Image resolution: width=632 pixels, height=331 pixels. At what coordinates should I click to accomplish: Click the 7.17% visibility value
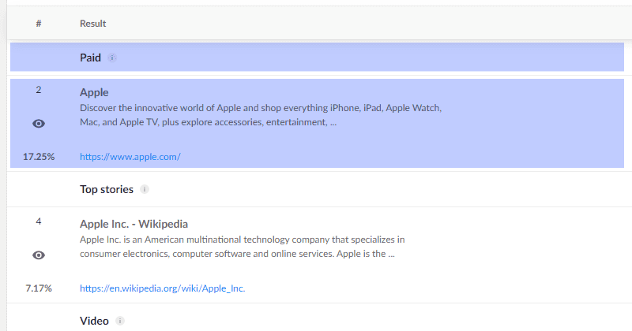(39, 288)
